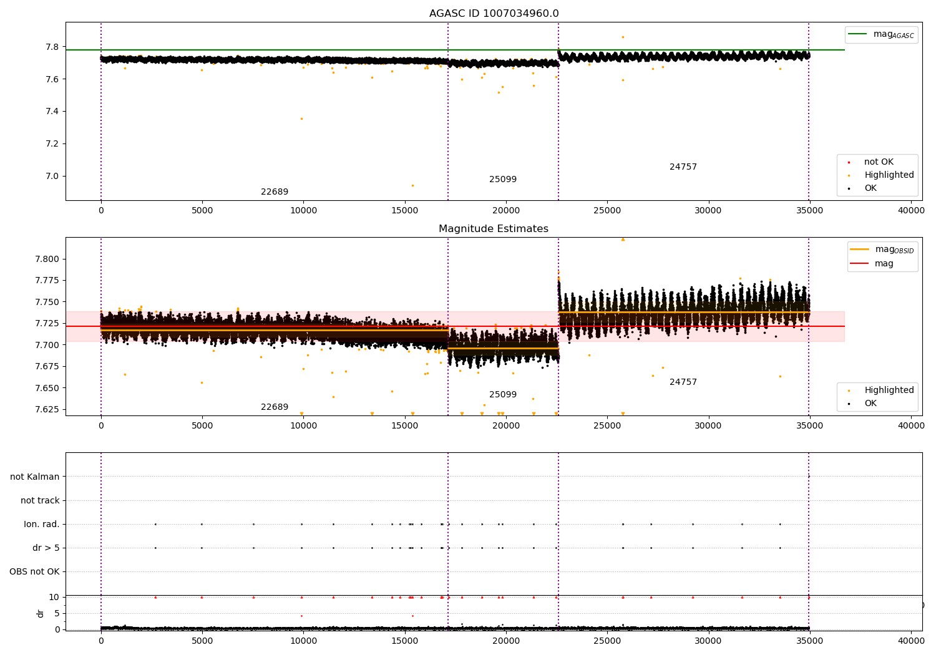The height and width of the screenshot is (655, 936).
Task: Select the mag AGASC legend entry
Action: click(x=882, y=34)
